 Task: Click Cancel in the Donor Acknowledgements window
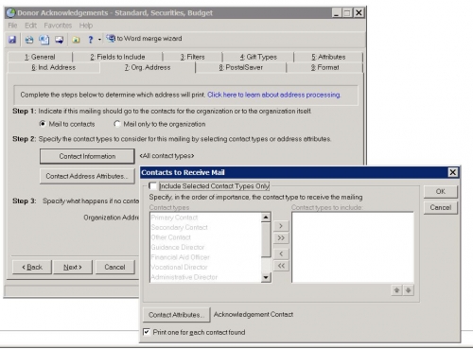pyautogui.click(x=115, y=268)
